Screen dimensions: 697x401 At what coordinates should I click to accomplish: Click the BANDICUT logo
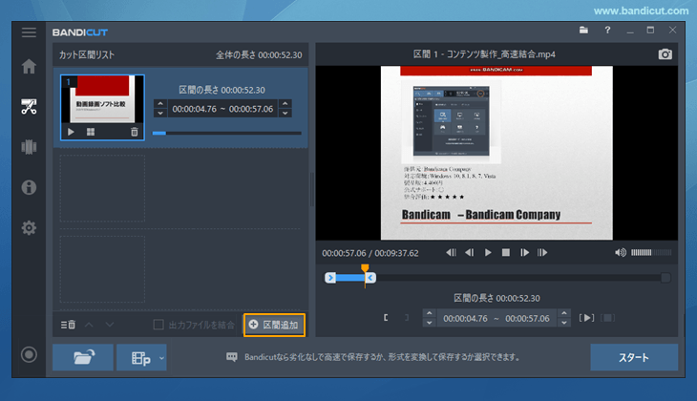point(80,32)
